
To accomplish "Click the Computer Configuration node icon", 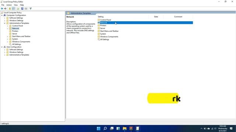I will pyautogui.click(x=5, y=15).
